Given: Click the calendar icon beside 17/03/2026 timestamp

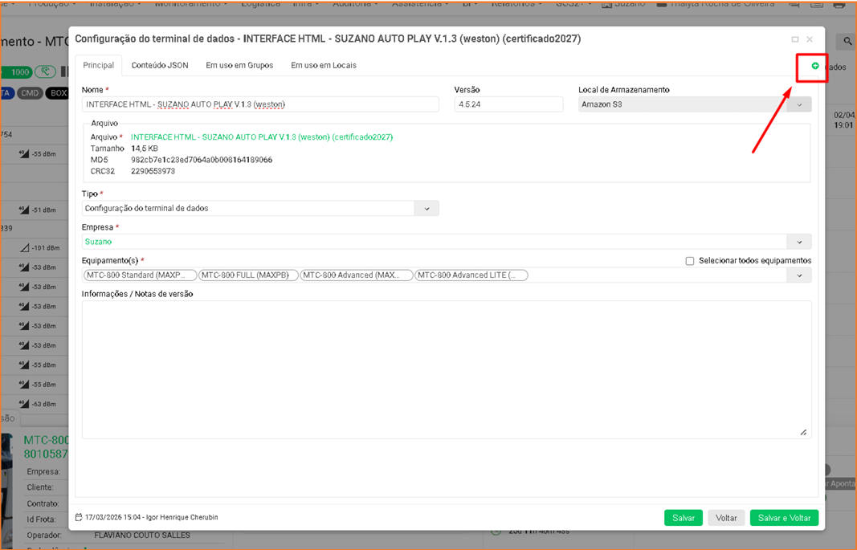Looking at the screenshot, I should coord(79,517).
